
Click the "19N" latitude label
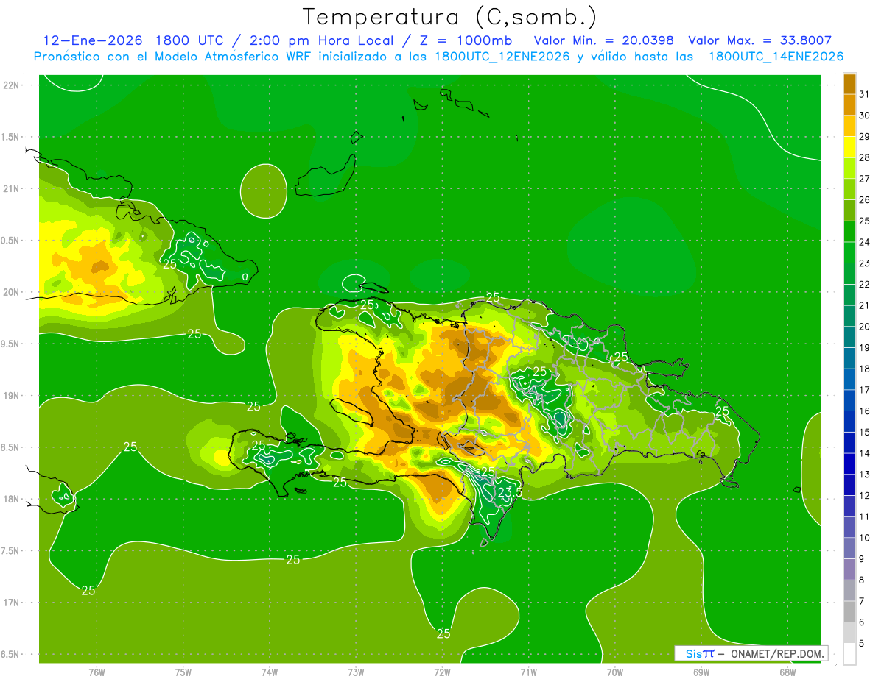tap(11, 396)
